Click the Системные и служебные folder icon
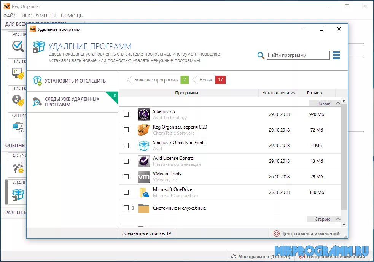The width and height of the screenshot is (374, 262). pyautogui.click(x=144, y=208)
